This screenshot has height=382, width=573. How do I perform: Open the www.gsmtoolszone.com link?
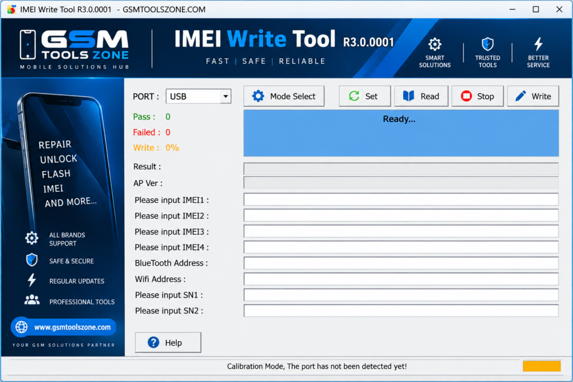click(x=72, y=327)
